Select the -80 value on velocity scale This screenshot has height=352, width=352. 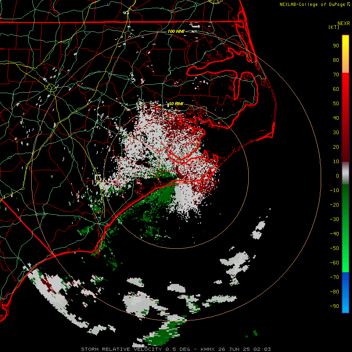coord(334,292)
